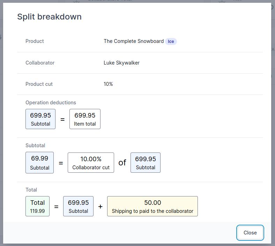Click the 10% product cut value
The image size is (275, 246).
[108, 84]
